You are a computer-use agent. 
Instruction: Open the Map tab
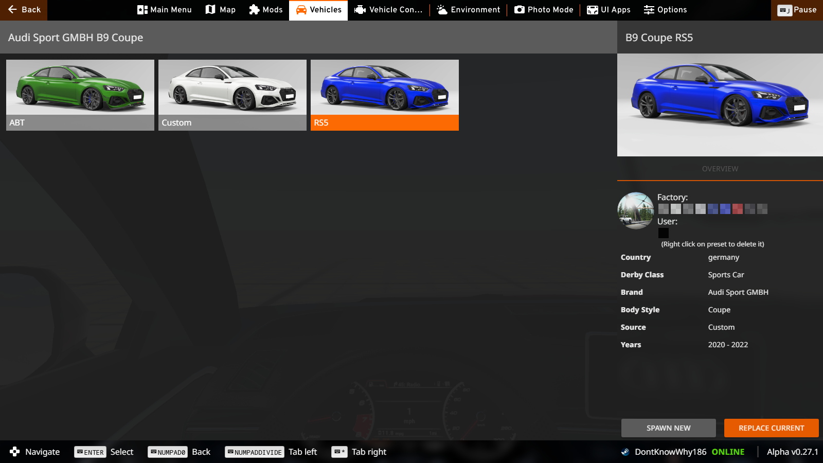(x=220, y=10)
